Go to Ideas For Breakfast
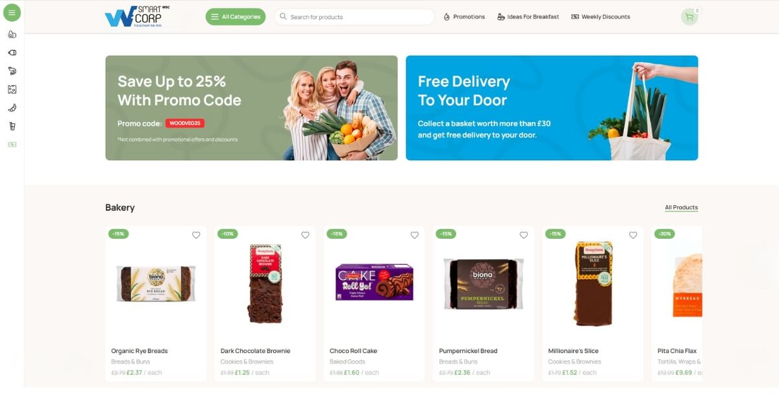This screenshot has width=779, height=409. (x=528, y=17)
